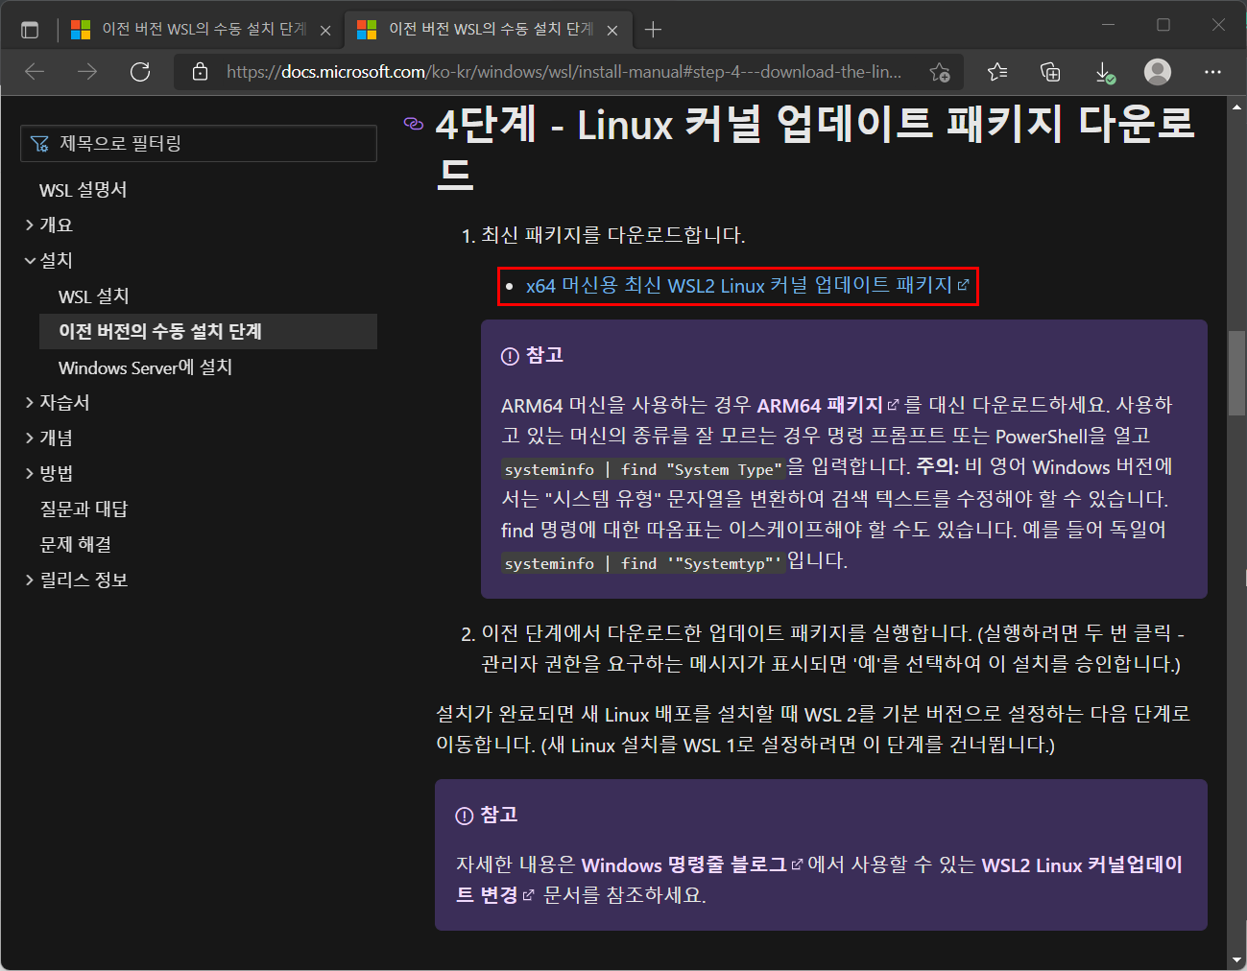Show the Downloads panel
1247x971 pixels.
[1105, 72]
